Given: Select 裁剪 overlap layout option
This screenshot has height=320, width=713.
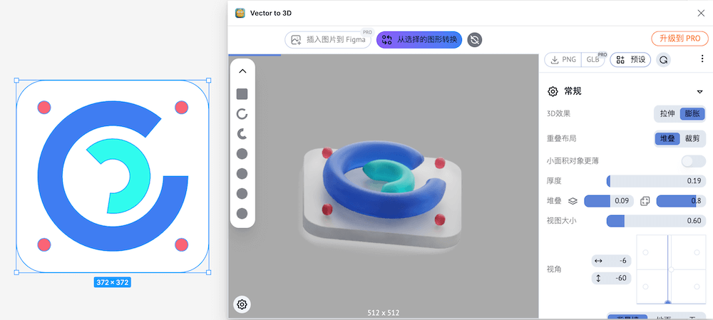Looking at the screenshot, I should [692, 138].
